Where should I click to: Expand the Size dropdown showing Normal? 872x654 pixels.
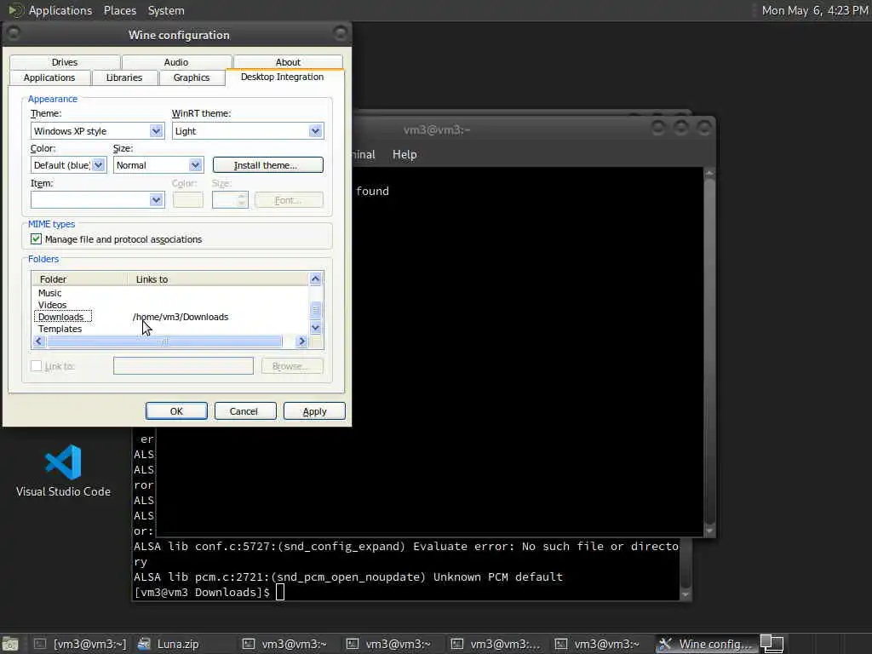[x=158, y=165]
